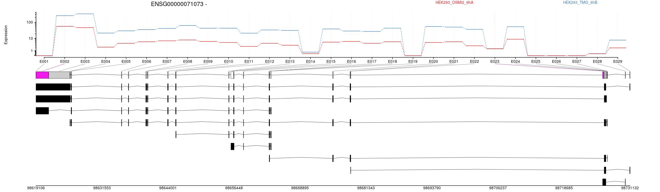Click exon label E018
The height and width of the screenshot is (192, 660).
pyautogui.click(x=392, y=61)
